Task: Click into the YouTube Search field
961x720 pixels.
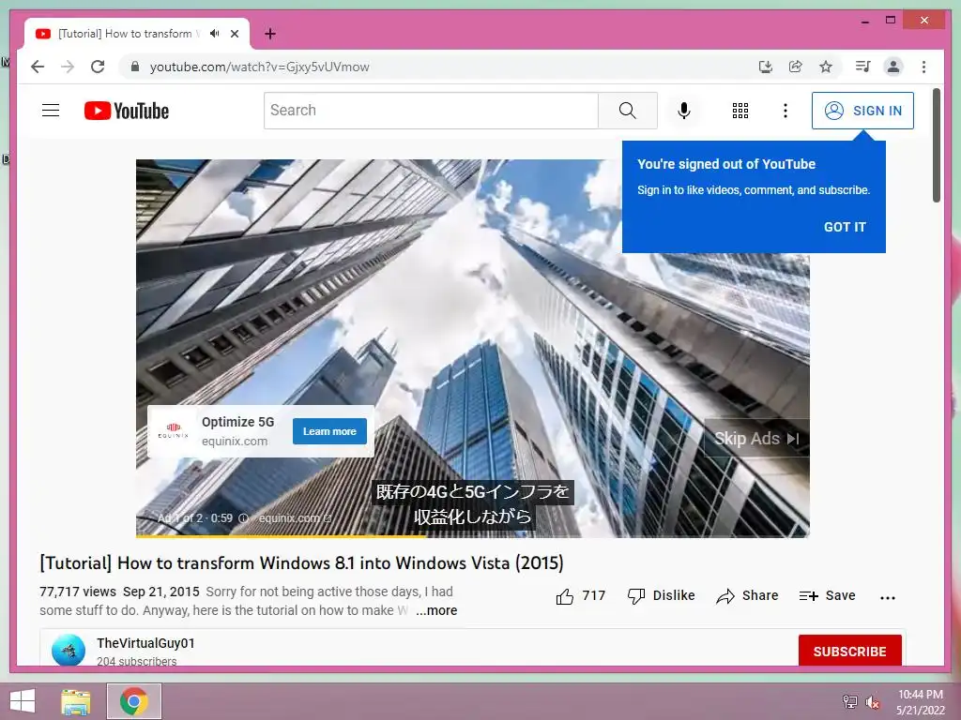Action: pos(431,111)
